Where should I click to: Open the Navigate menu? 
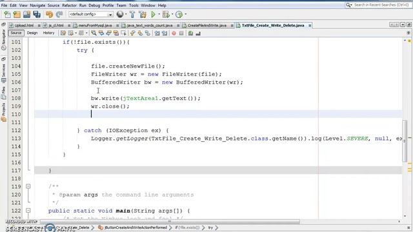coord(37,5)
